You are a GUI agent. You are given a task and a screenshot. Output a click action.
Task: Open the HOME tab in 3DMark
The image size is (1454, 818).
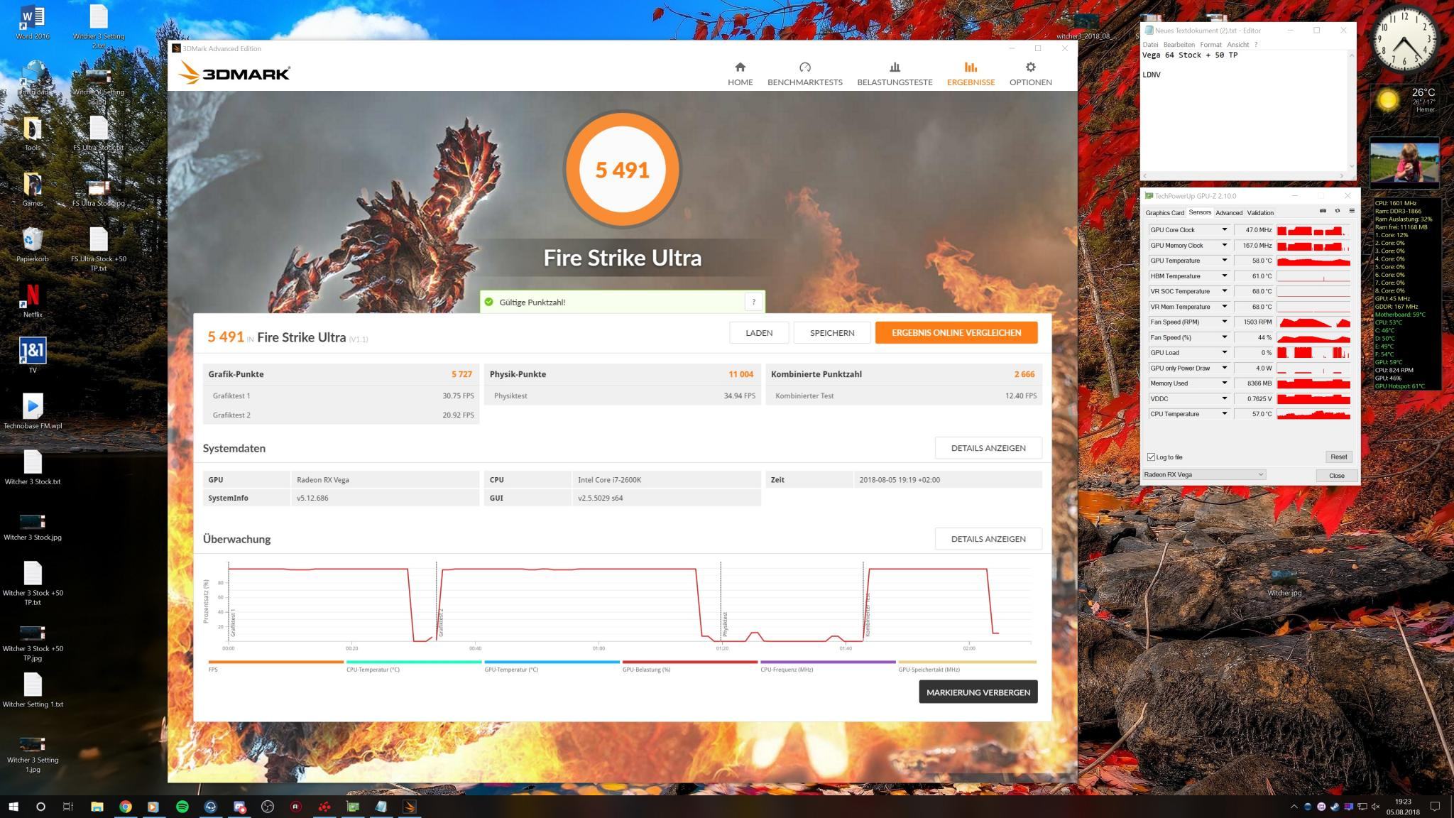pos(740,74)
